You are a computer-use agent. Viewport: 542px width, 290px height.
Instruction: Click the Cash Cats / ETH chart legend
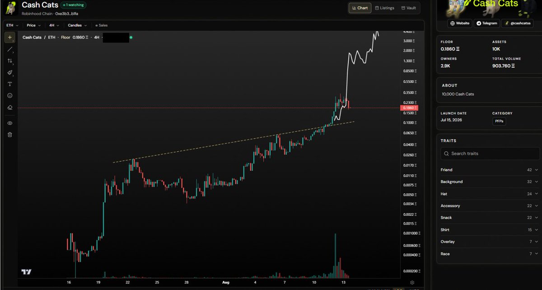39,38
